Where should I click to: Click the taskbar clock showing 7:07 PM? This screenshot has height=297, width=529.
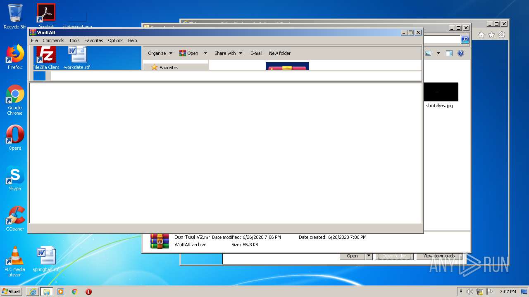click(508, 292)
